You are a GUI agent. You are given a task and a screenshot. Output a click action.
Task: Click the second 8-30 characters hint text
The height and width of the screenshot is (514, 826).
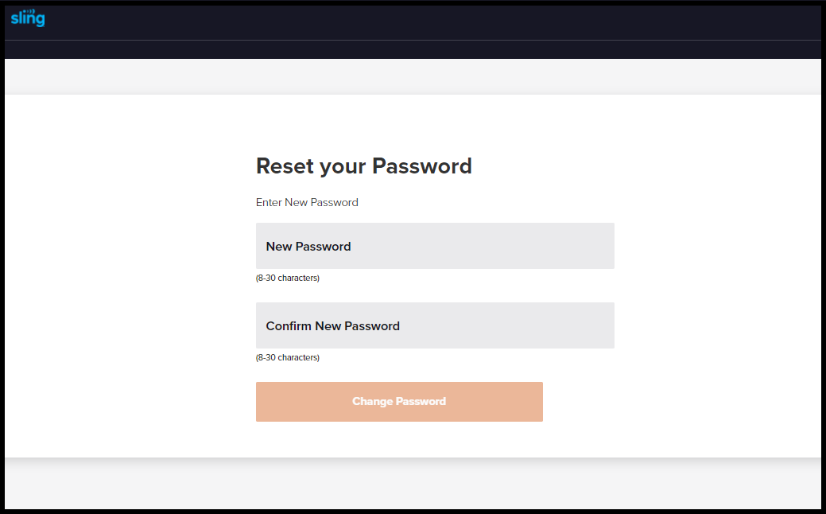tap(287, 357)
